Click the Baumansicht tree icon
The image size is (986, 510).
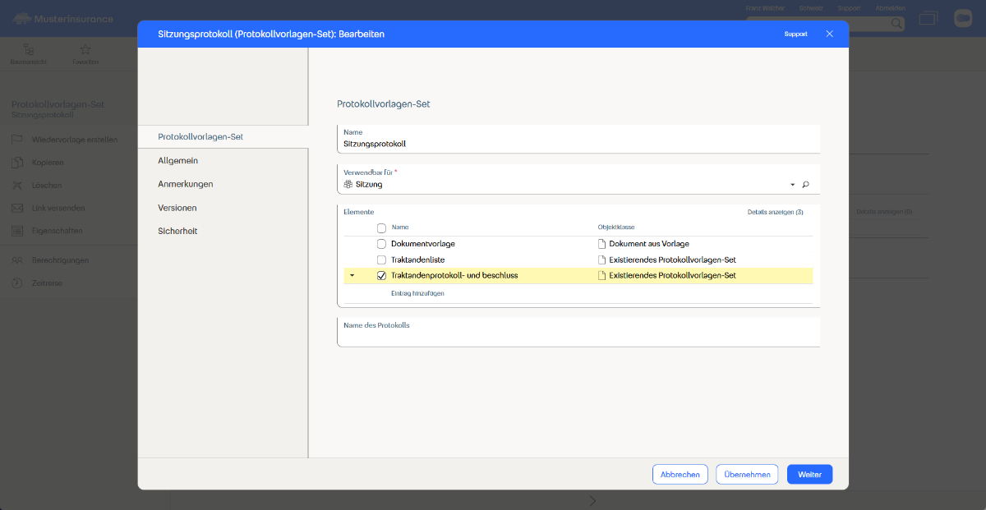click(x=29, y=49)
